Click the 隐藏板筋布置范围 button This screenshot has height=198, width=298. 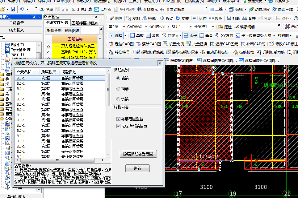(x=138, y=154)
